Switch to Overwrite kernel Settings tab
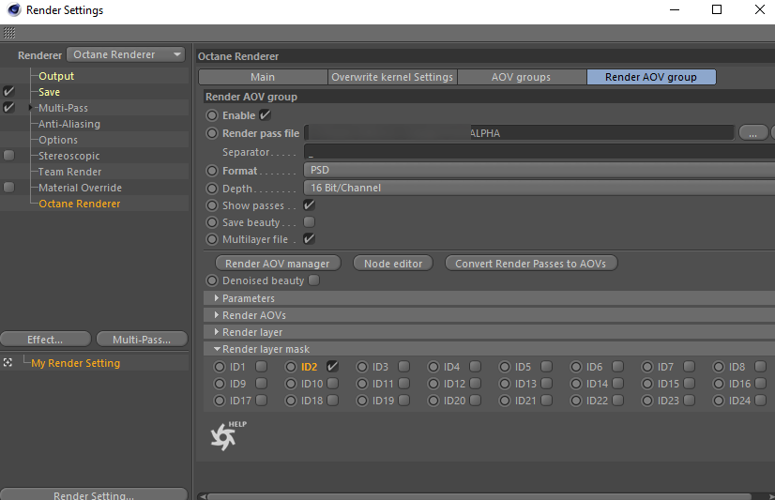This screenshot has width=775, height=500. tap(392, 77)
